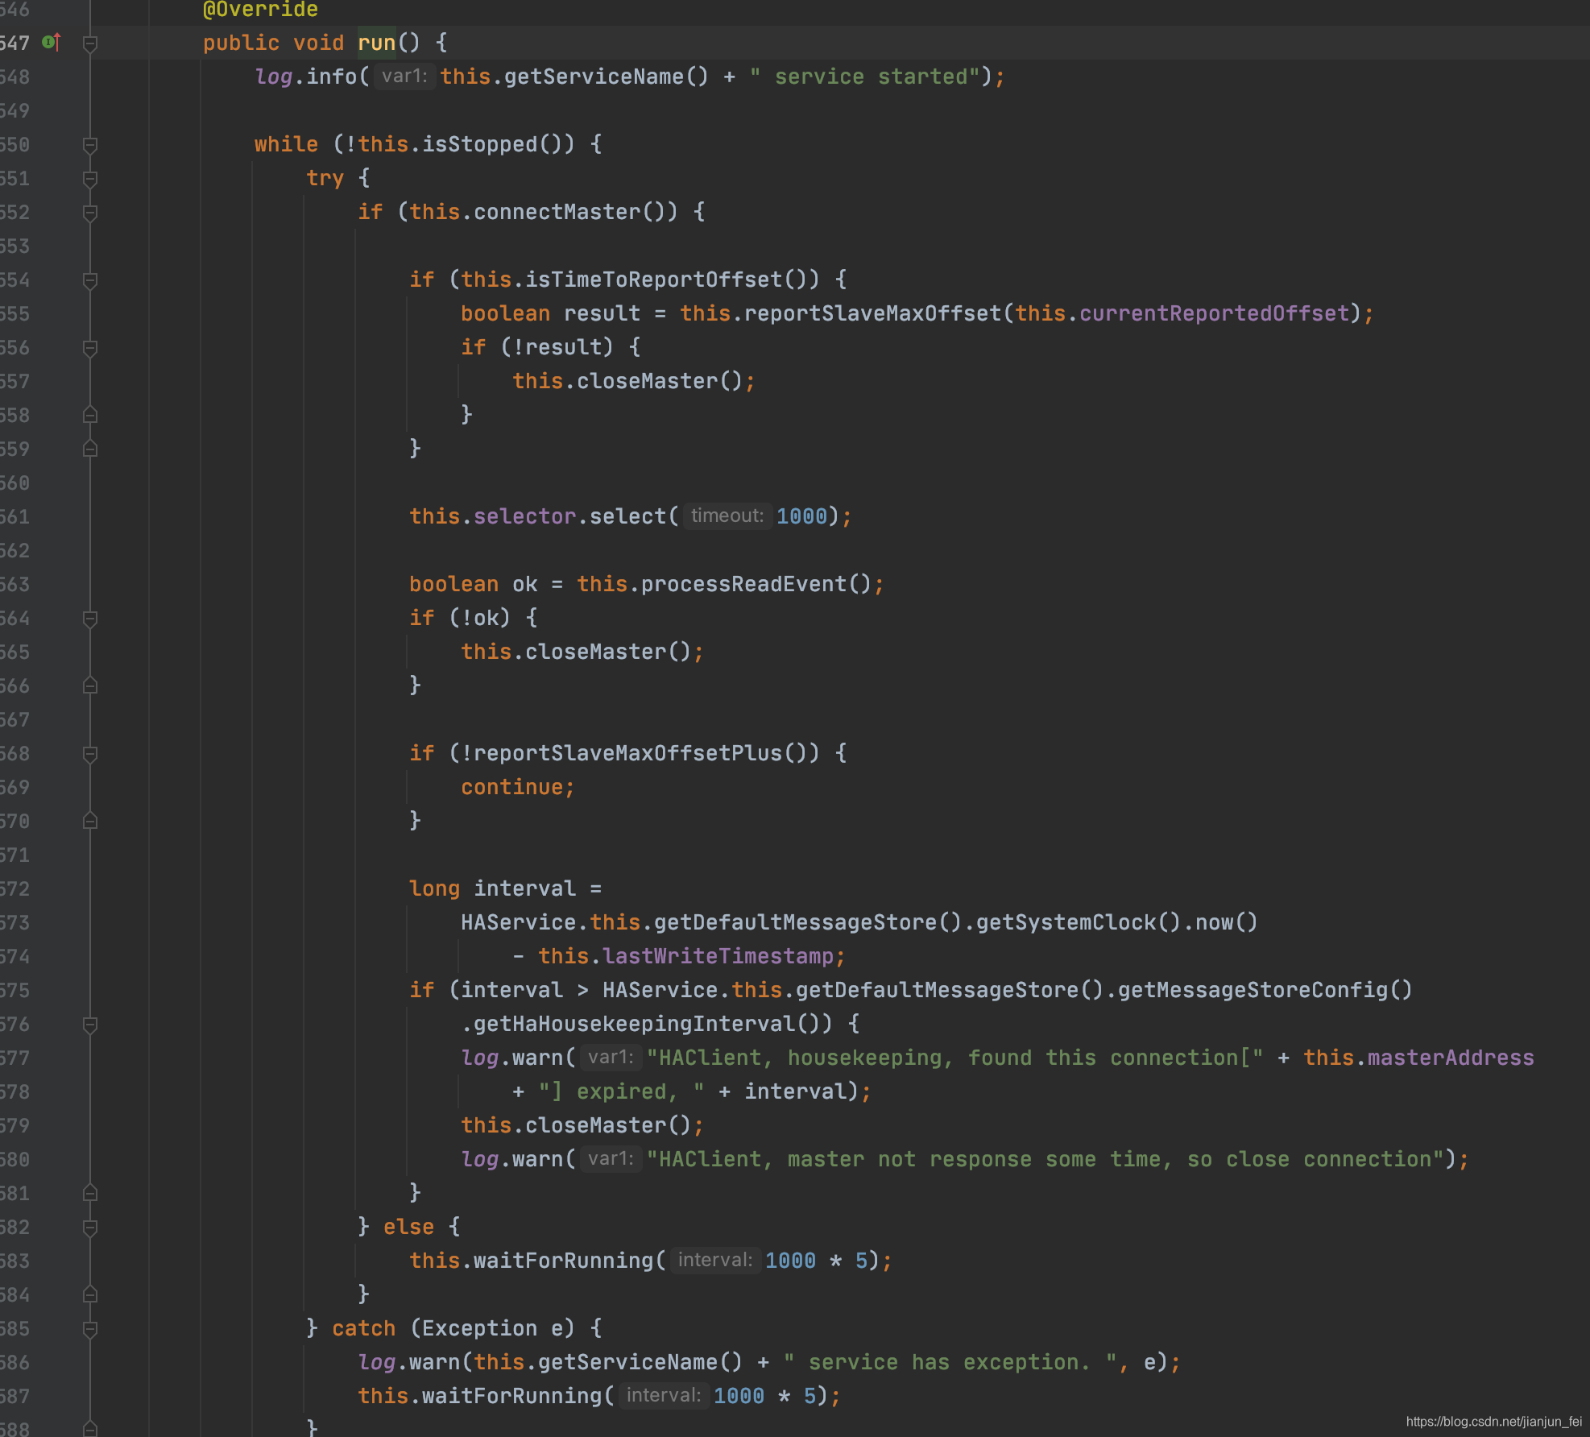Click the reportSlaveMaxOffset method call

872,313
